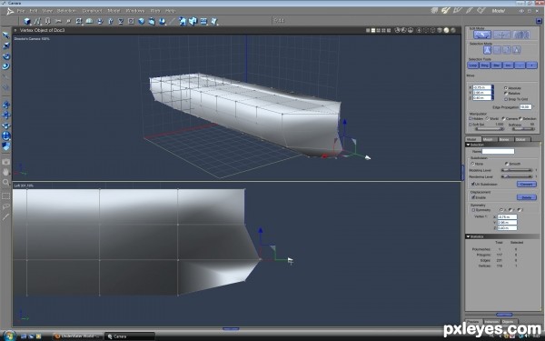Open the Construct menu

click(92, 11)
